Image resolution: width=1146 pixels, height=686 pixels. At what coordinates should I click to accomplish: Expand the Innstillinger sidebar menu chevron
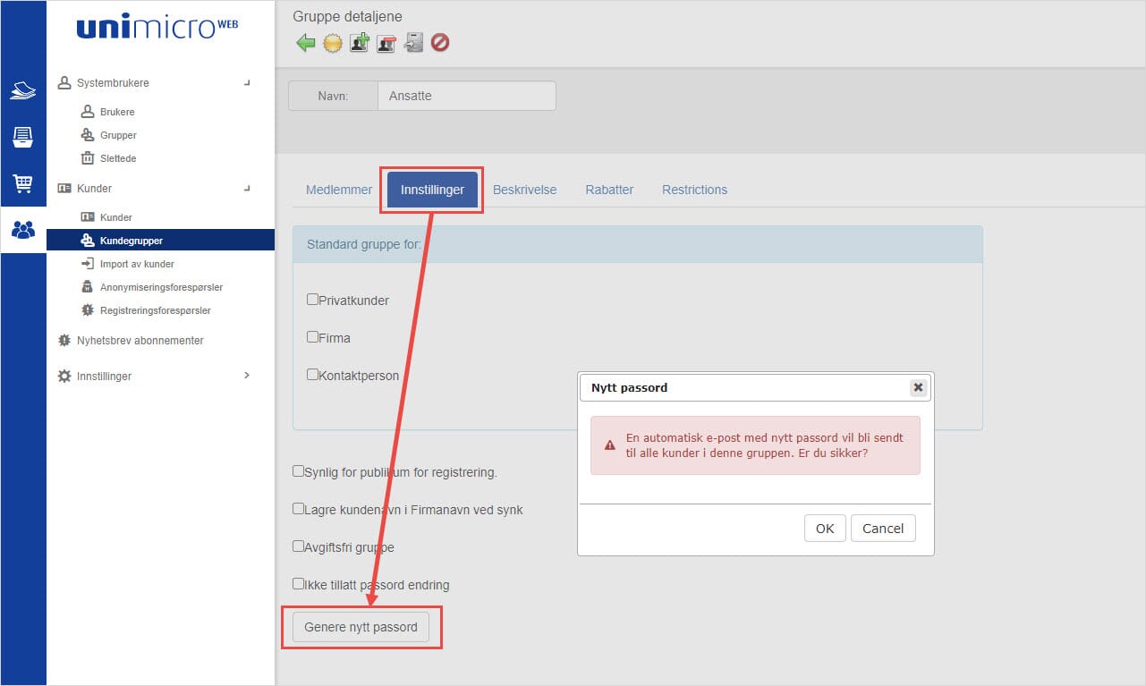tap(247, 376)
